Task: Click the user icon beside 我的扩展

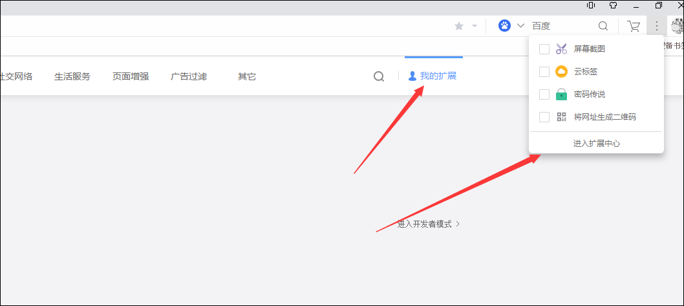Action: [x=412, y=76]
